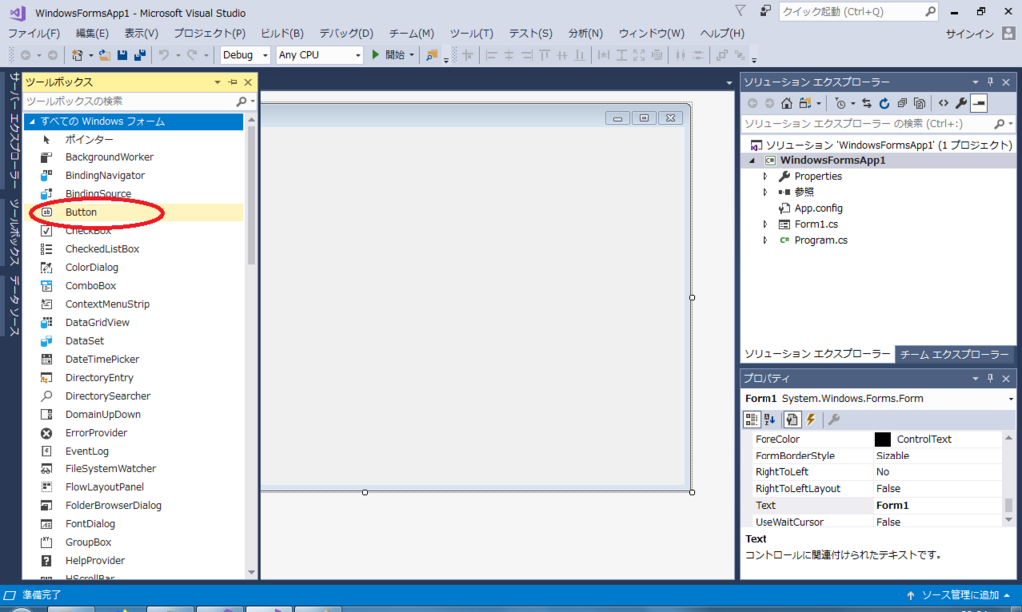1022x612 pixels.
Task: Click the Refresh icon in Solution Explorer
Action: pos(884,103)
